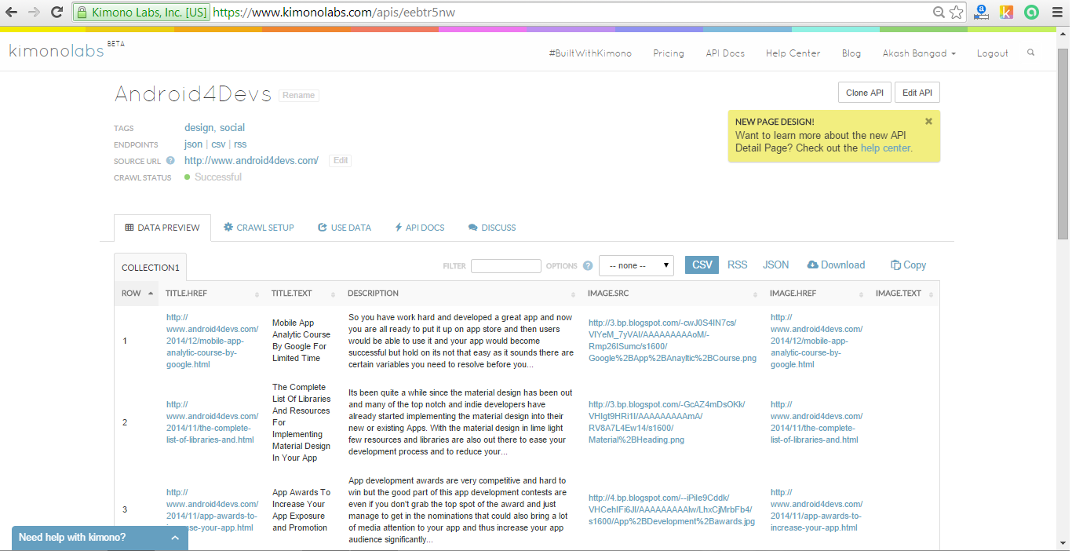This screenshot has width=1072, height=551.
Task: Open the green circular browser extension
Action: tap(1032, 12)
